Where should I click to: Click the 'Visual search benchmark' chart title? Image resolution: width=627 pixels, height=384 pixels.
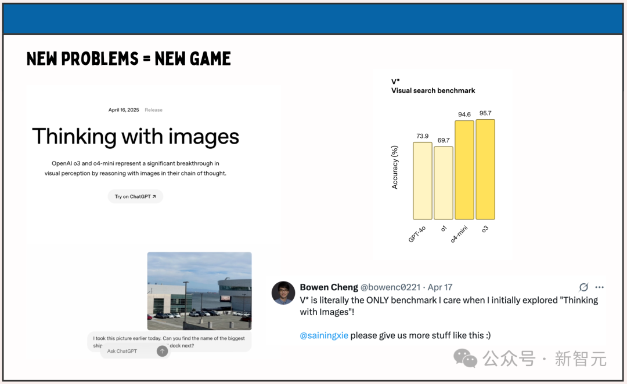[x=433, y=90]
